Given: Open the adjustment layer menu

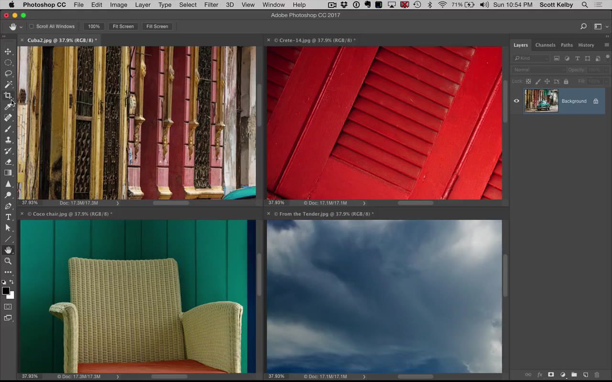Looking at the screenshot, I should tap(563, 375).
